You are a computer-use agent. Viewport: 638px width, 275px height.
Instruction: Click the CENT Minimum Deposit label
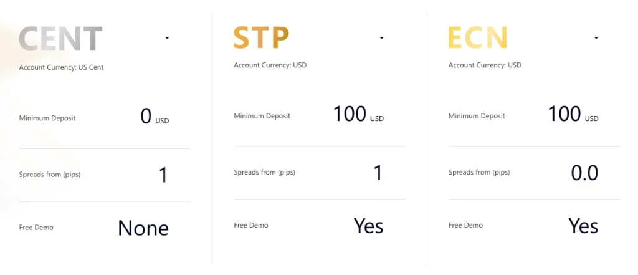click(x=47, y=118)
